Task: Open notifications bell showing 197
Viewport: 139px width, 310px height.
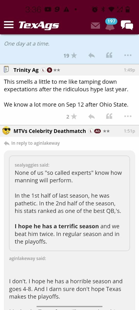Action: pos(110,25)
